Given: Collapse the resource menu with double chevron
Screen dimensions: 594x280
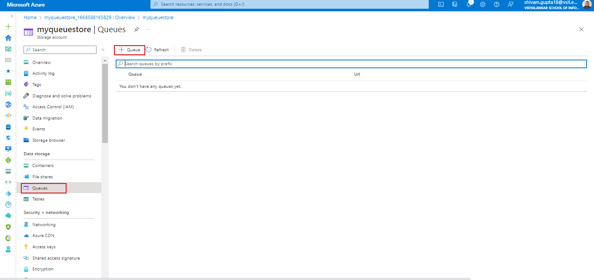Looking at the screenshot, I should (103, 50).
